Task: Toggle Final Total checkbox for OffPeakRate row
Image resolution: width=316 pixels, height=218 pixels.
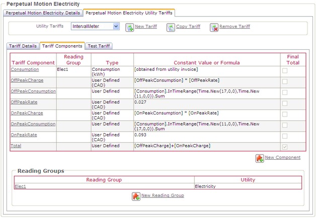Action: coord(285,103)
